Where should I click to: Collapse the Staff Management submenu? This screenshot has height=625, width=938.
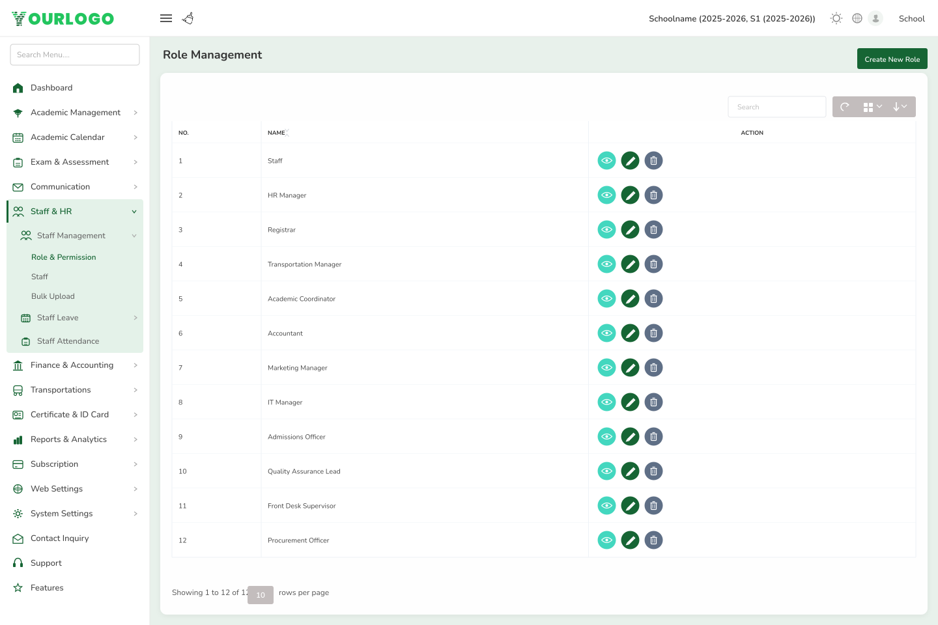[78, 236]
